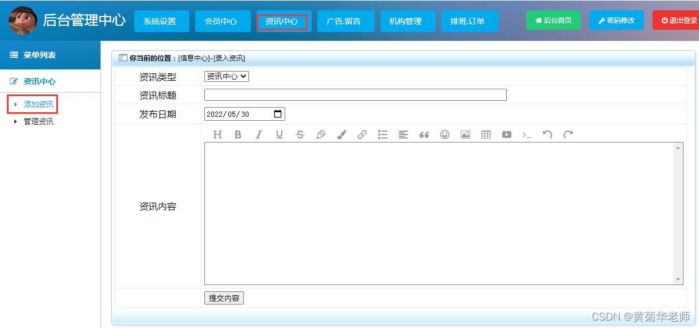Screen dimensions: 699x328
Task: Click the editor scrollbar down arrow
Action: (x=679, y=279)
